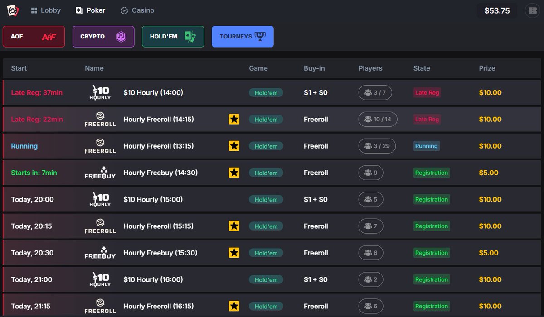Select the HOLD'EM game tab

click(x=173, y=37)
